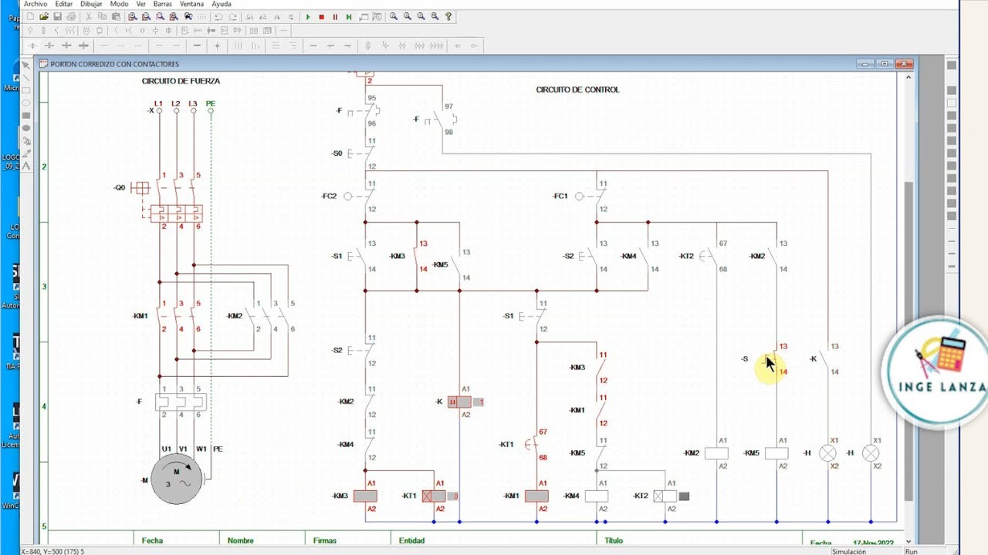Open the Dibujar menu

pyautogui.click(x=91, y=4)
